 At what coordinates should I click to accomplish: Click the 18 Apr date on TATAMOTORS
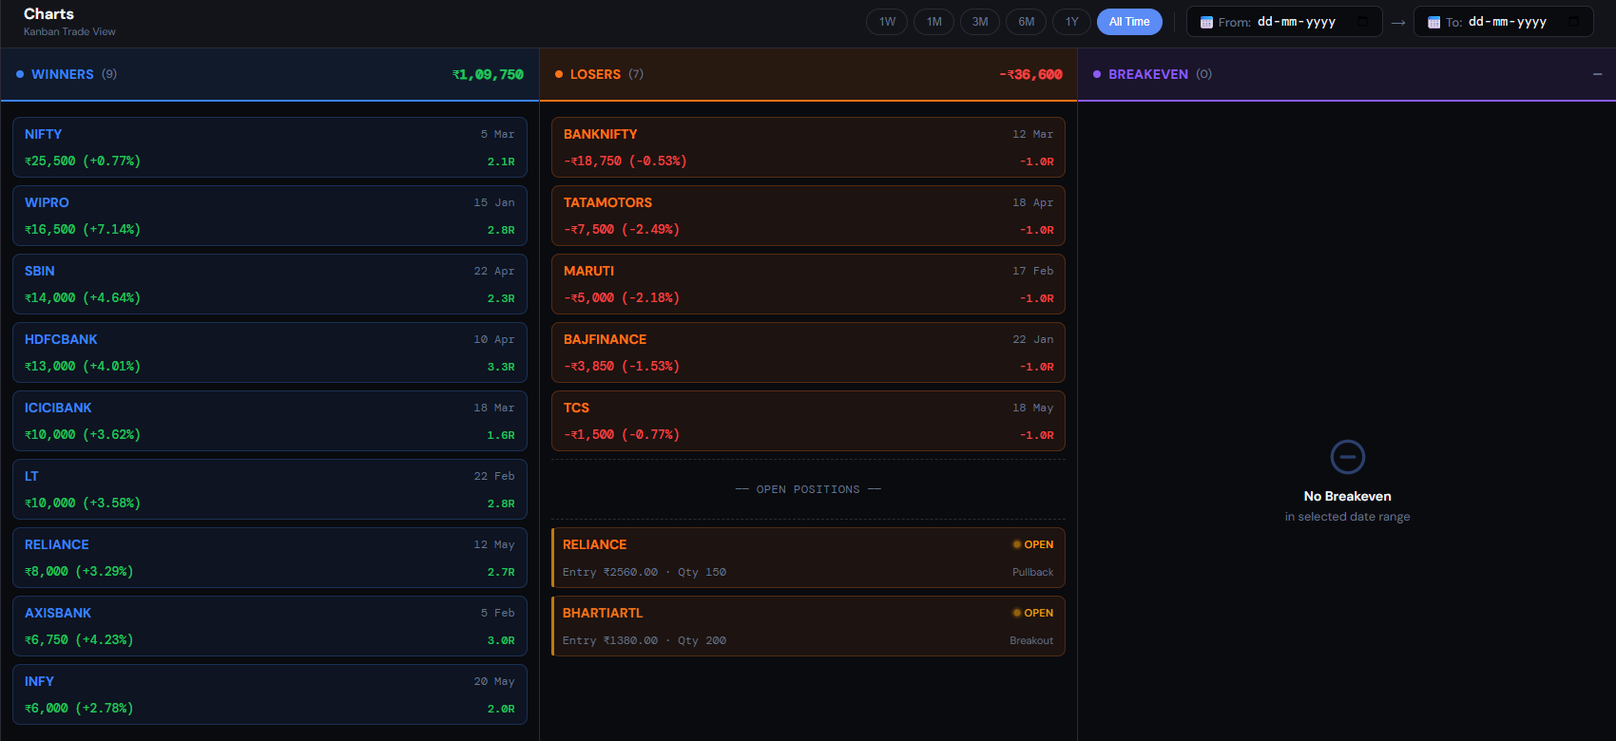1032,202
